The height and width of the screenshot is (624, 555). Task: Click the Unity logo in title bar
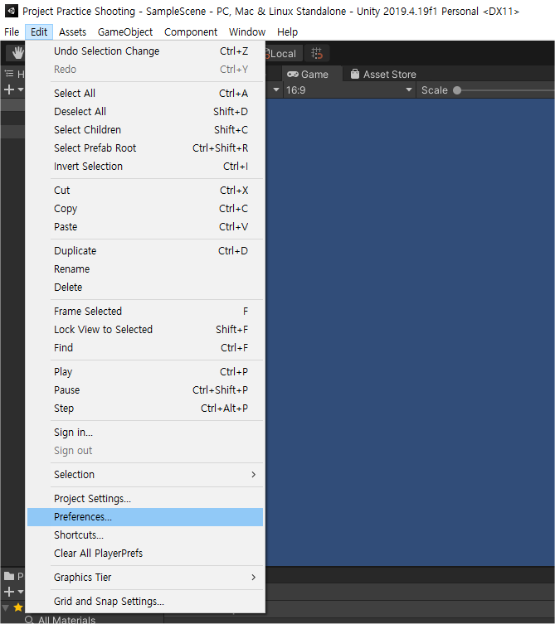tap(11, 11)
